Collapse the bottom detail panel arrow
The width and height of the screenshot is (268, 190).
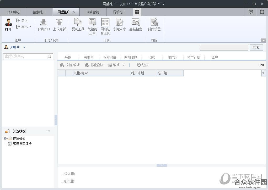click(x=162, y=165)
